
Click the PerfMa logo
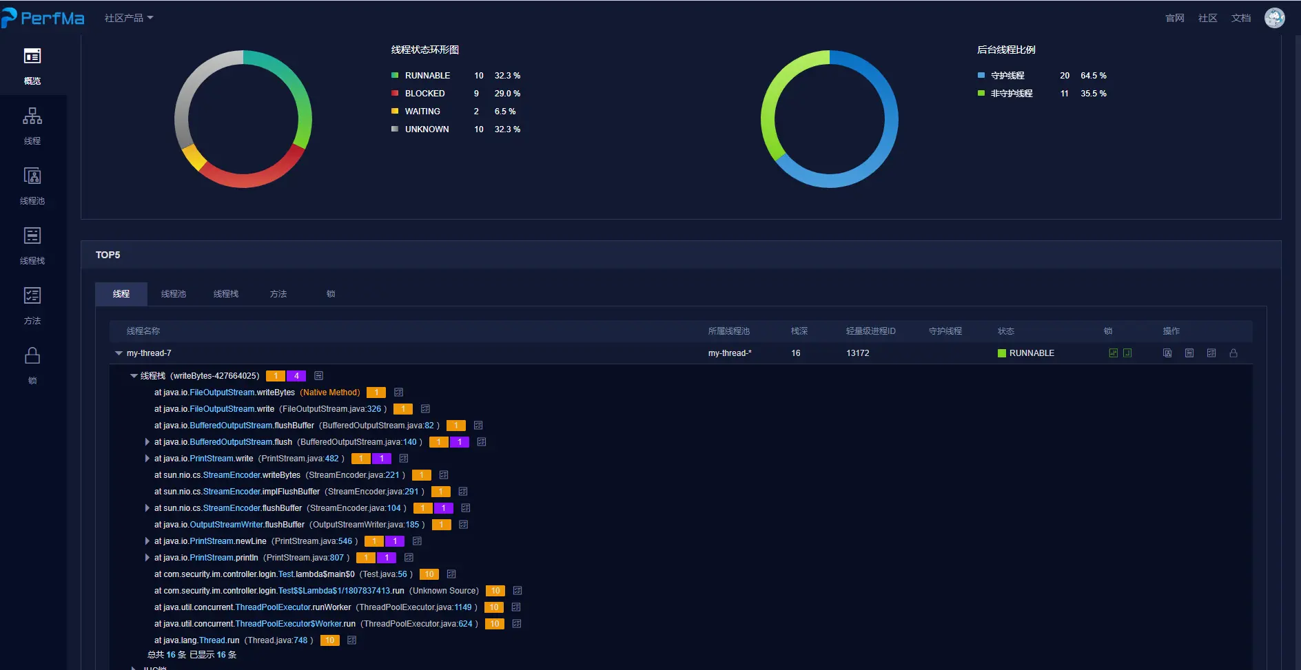click(43, 18)
